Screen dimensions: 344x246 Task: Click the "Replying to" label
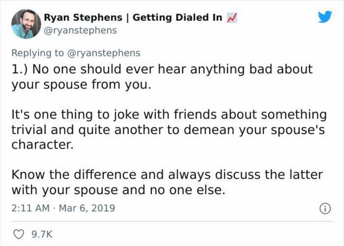click(x=37, y=53)
